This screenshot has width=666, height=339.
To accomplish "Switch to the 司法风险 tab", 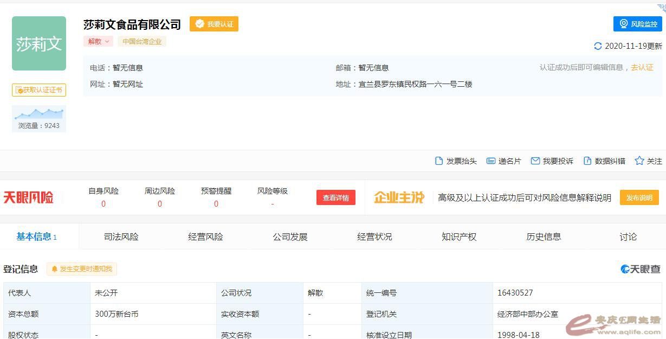I will tap(121, 237).
